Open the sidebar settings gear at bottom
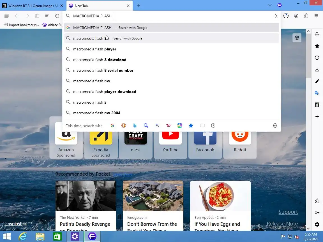Screen dimensions: 323x242 317,224
